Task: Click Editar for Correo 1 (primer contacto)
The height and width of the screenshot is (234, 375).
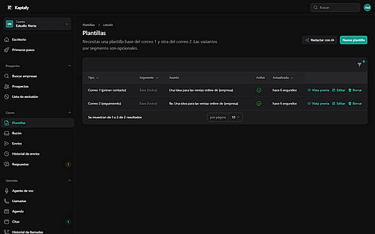Action: (x=339, y=90)
